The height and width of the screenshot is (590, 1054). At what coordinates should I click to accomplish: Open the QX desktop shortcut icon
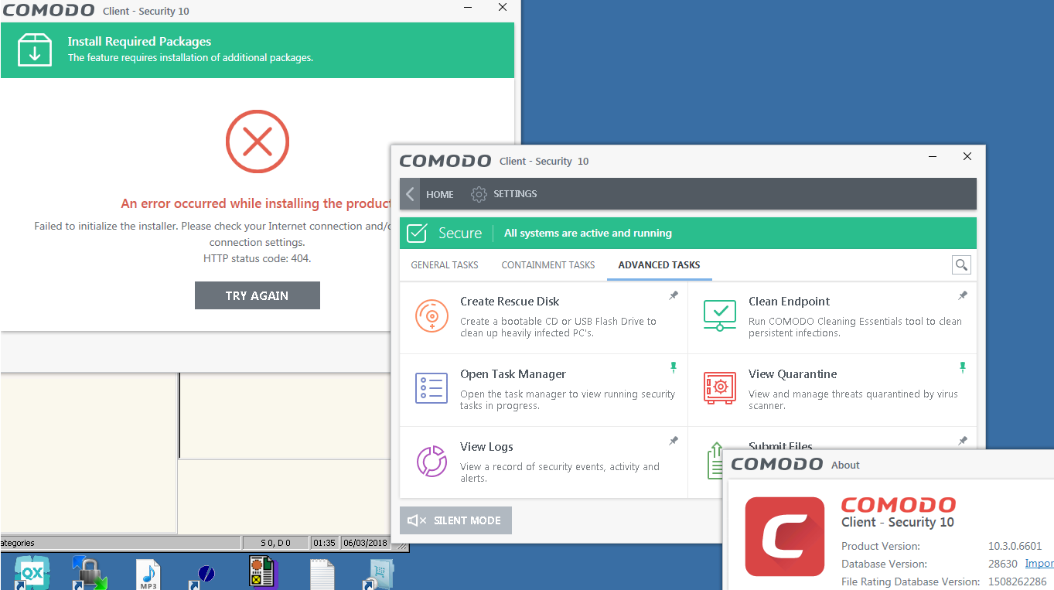32,573
